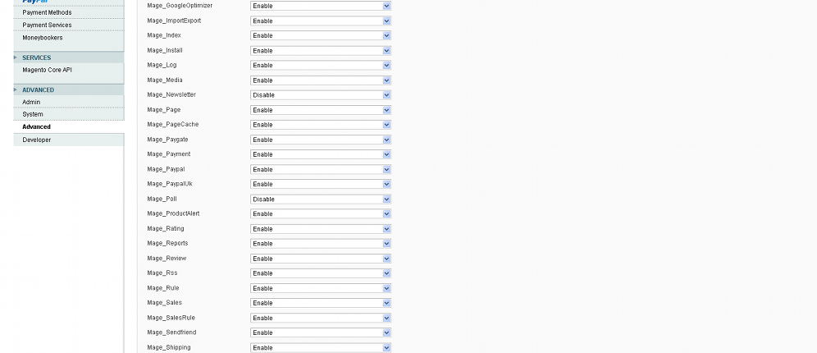
Task: Select the System sidebar item
Action: (x=33, y=114)
